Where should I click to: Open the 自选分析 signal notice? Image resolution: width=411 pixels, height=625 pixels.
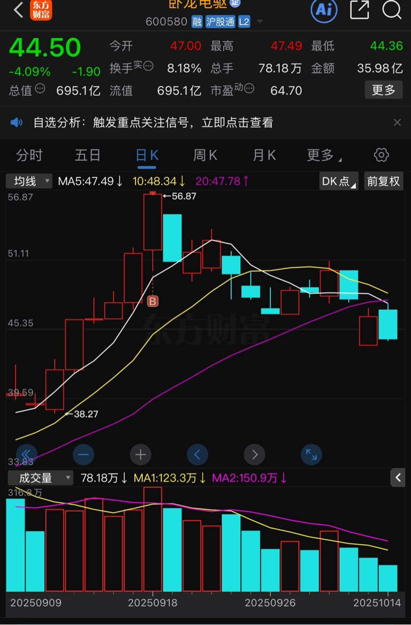point(153,123)
